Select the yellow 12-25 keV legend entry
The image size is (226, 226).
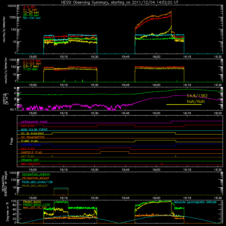pos(31,12)
